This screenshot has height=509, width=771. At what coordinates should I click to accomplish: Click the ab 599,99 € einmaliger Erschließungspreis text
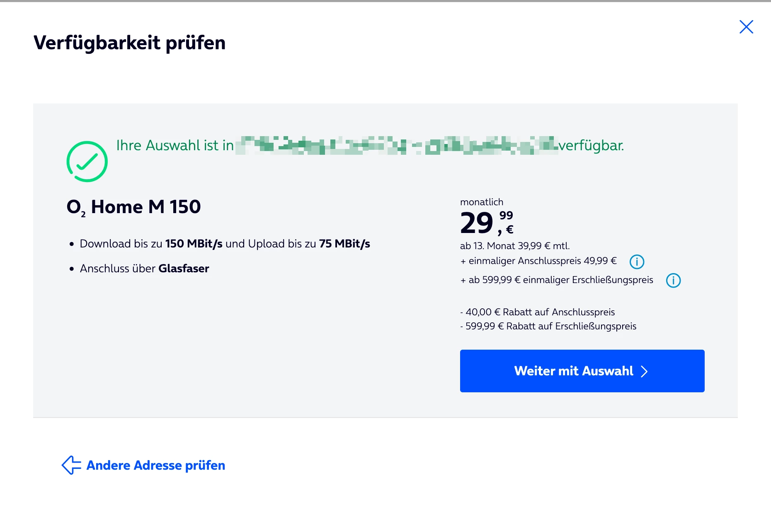point(557,280)
